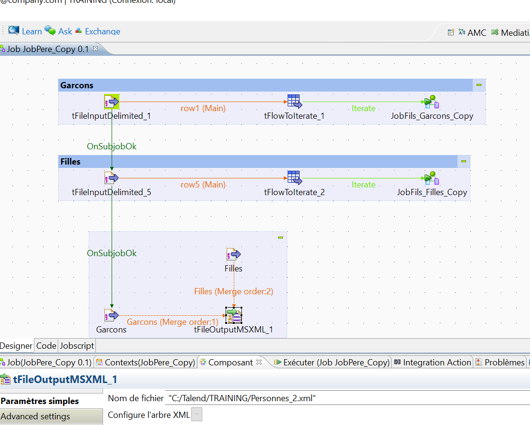This screenshot has width=530, height=425.
Task: Collapse the Garcons subjob
Action: (x=478, y=85)
